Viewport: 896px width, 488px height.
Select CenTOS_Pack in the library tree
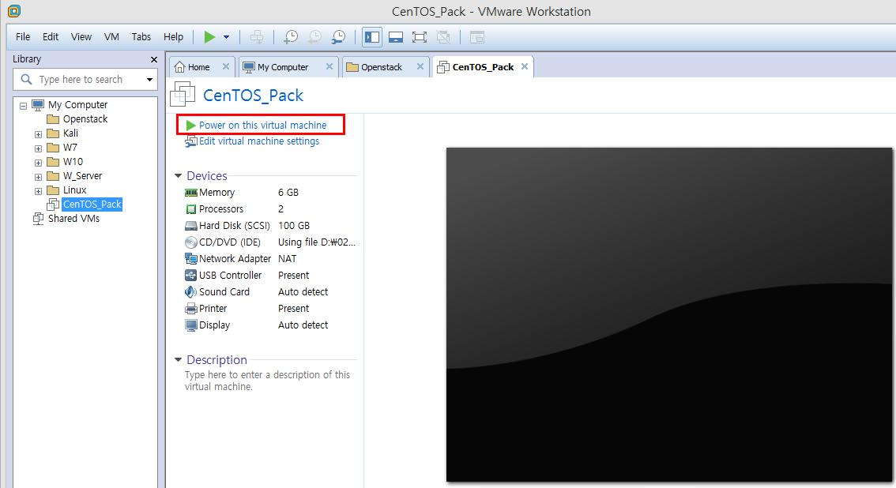click(x=92, y=204)
